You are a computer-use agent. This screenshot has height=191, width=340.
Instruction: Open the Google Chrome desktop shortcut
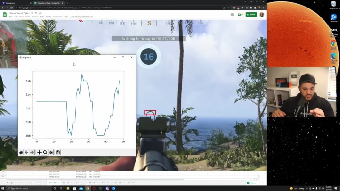click(333, 45)
